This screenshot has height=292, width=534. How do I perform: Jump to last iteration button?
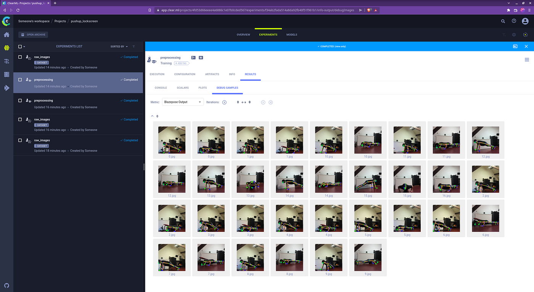(x=271, y=102)
